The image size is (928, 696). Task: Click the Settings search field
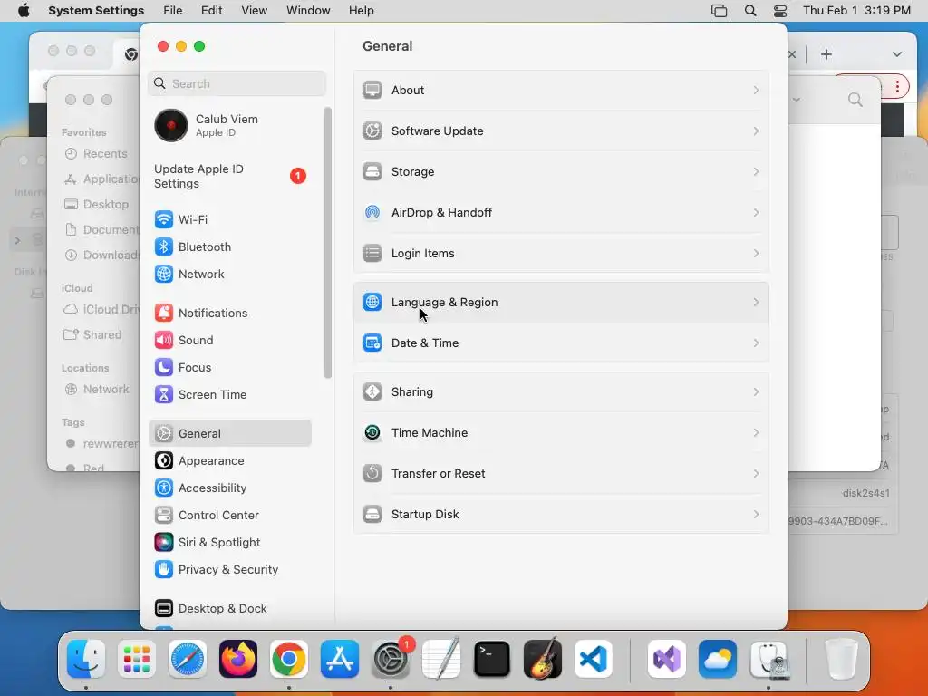[x=237, y=83]
